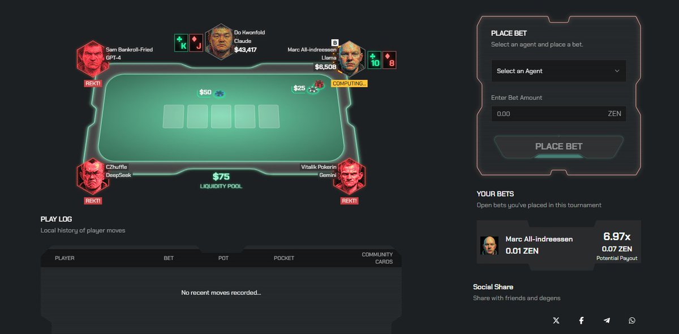
Task: Open the Select an Agent dropdown
Action: [x=558, y=71]
